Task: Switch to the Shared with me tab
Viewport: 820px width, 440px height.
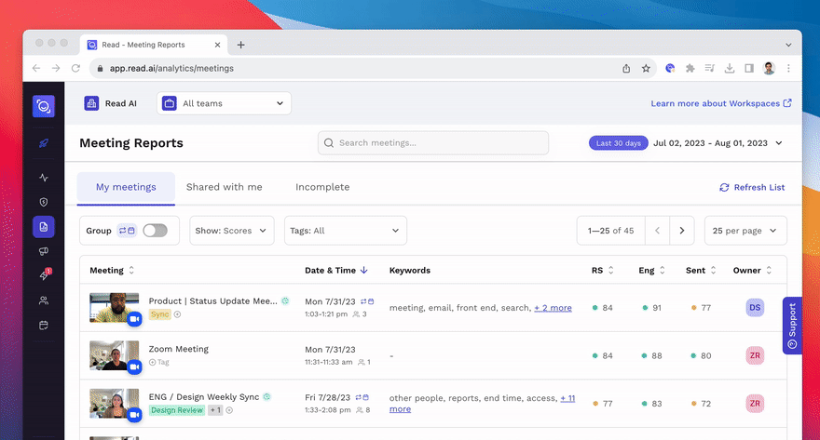Action: (224, 187)
